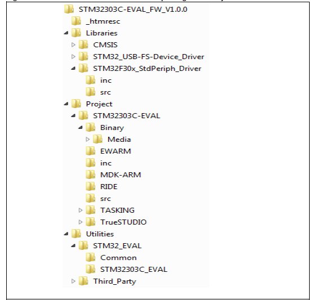Select the Utilities label
The image size is (326, 300).
(100, 234)
